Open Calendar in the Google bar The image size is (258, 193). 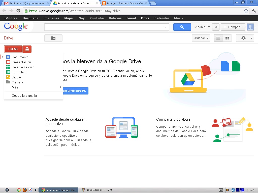(162, 18)
